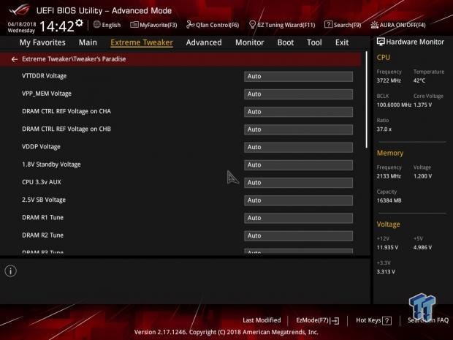
Task: Click the 14:42 clock display
Action: 57,26
